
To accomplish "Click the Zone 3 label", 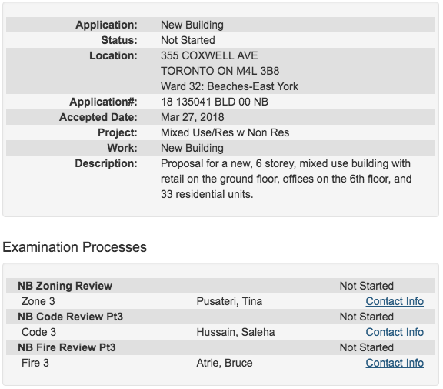I will click(x=38, y=301).
